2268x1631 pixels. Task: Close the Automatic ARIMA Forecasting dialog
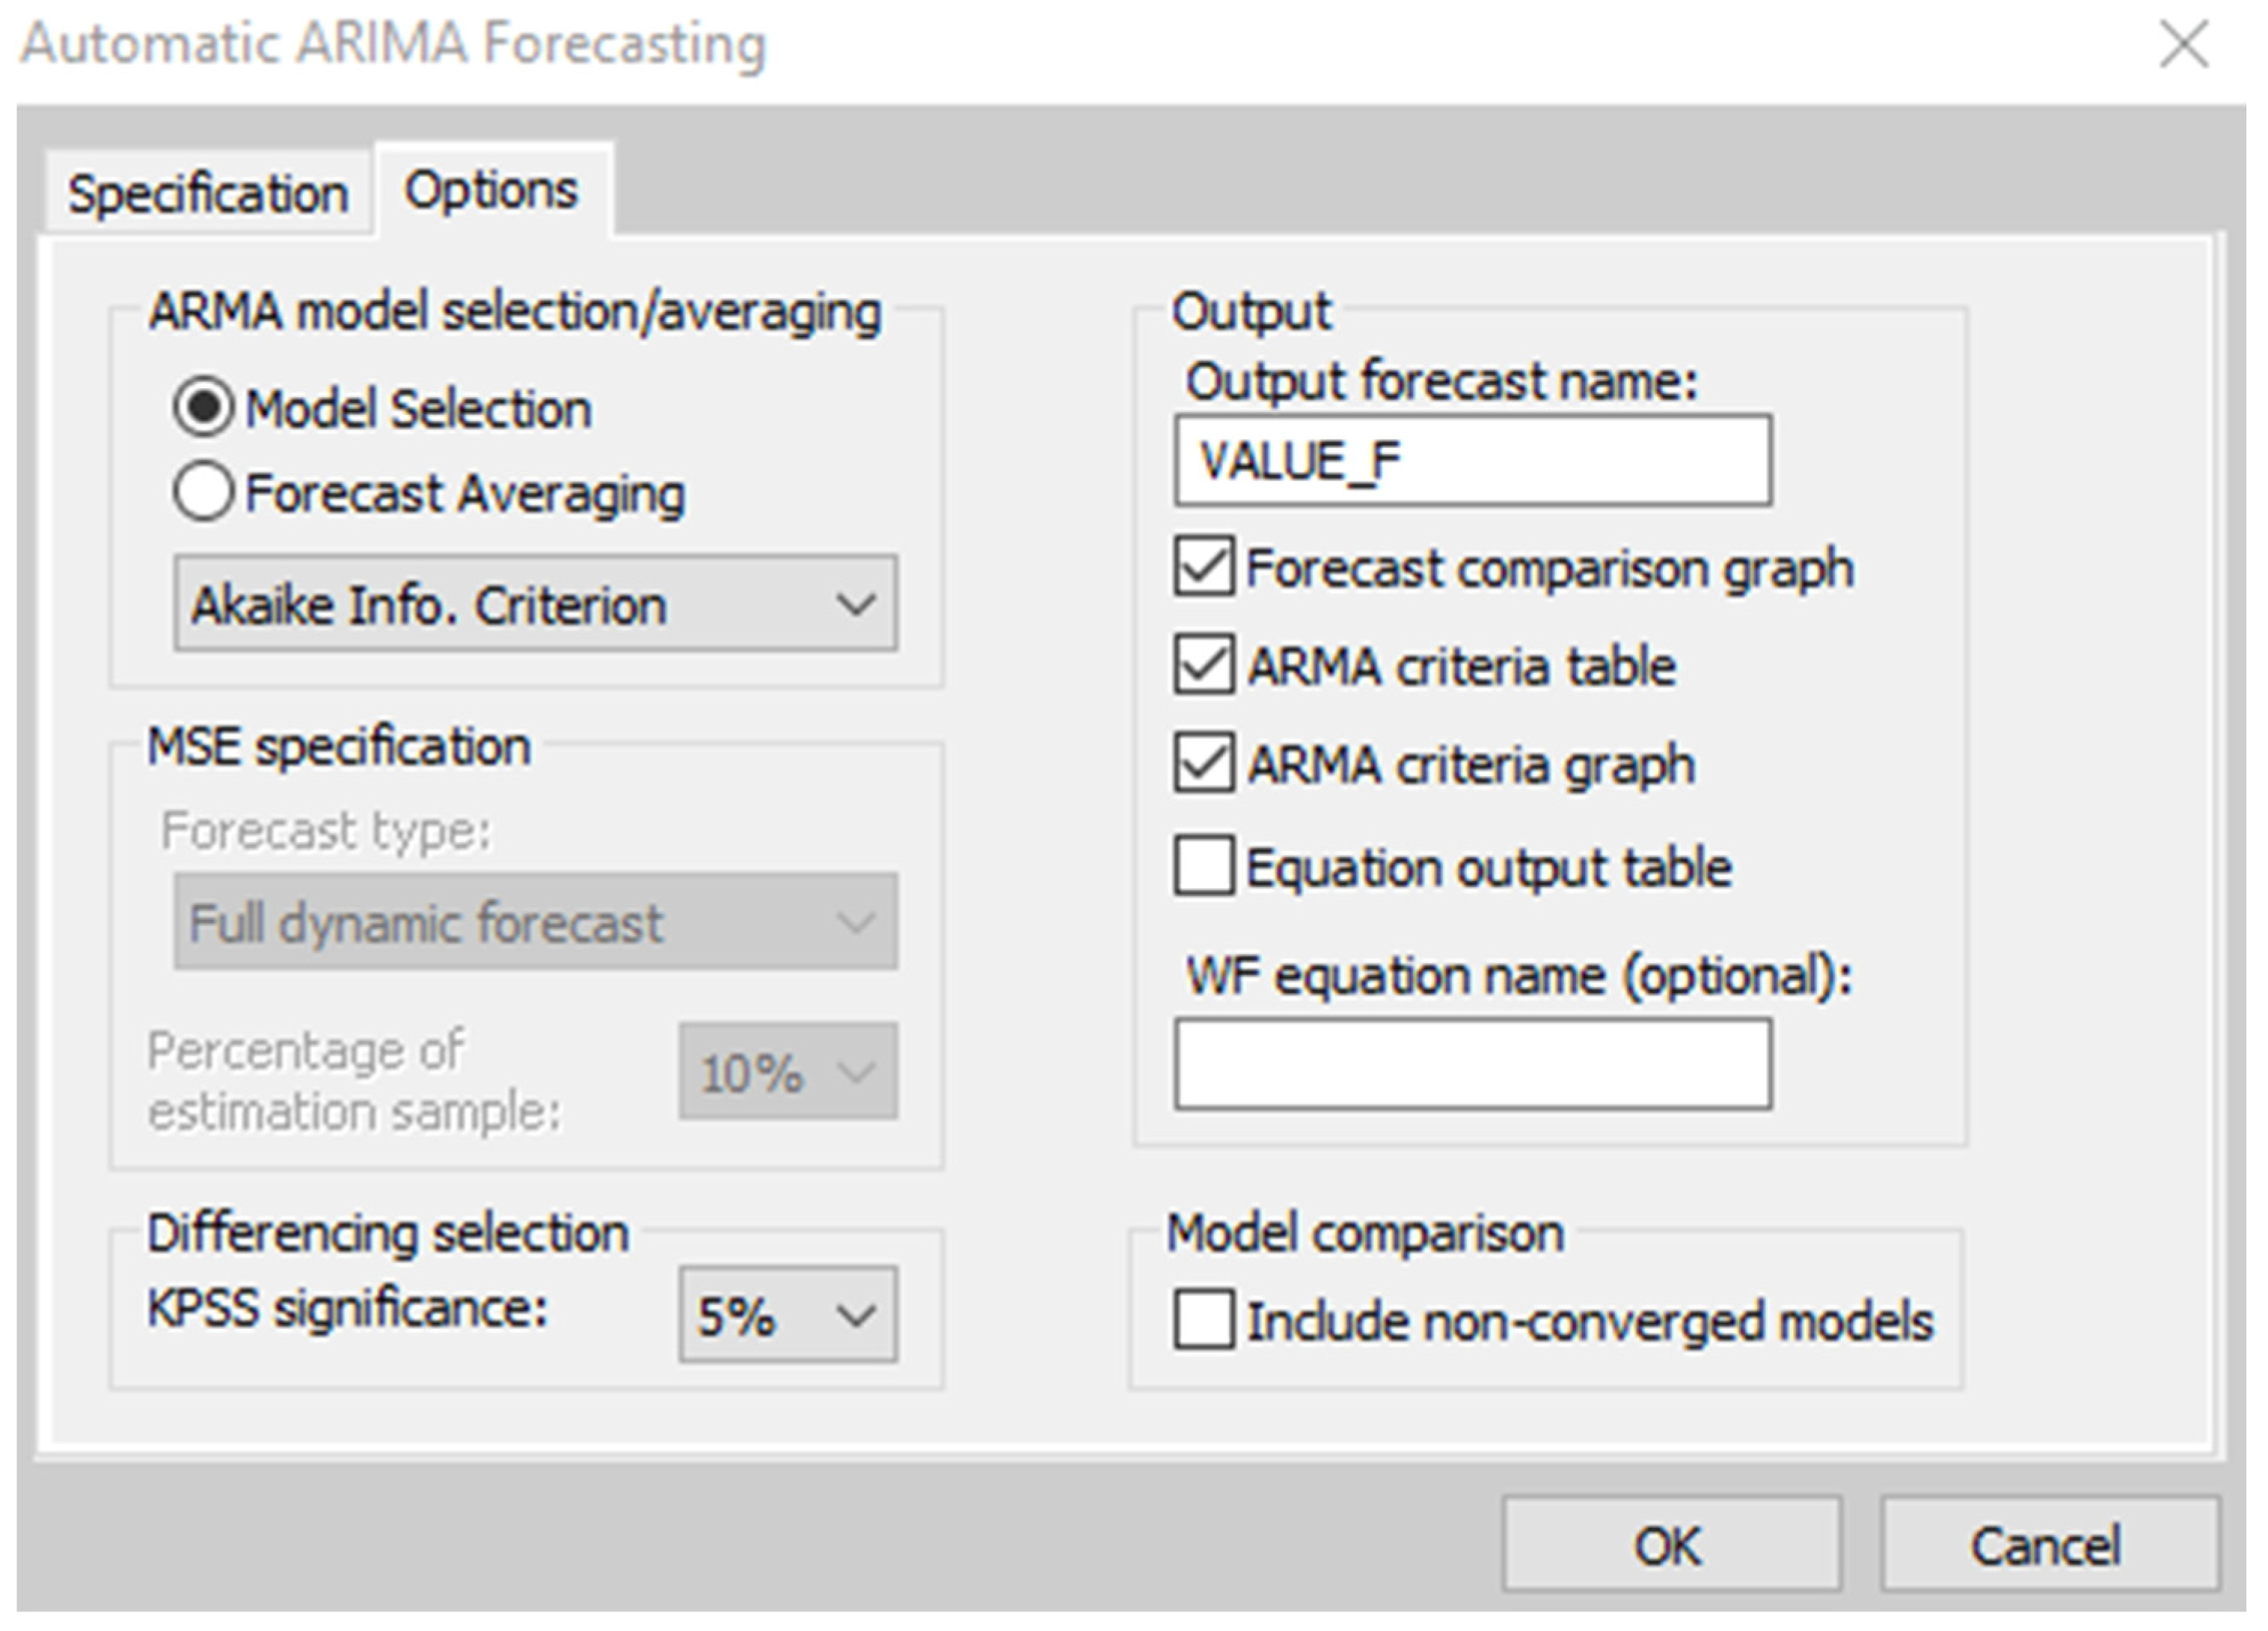[2183, 45]
